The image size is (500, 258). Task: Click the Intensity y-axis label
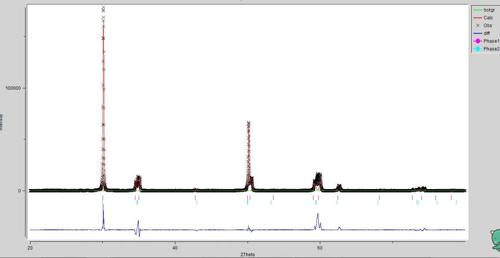(x=2, y=122)
